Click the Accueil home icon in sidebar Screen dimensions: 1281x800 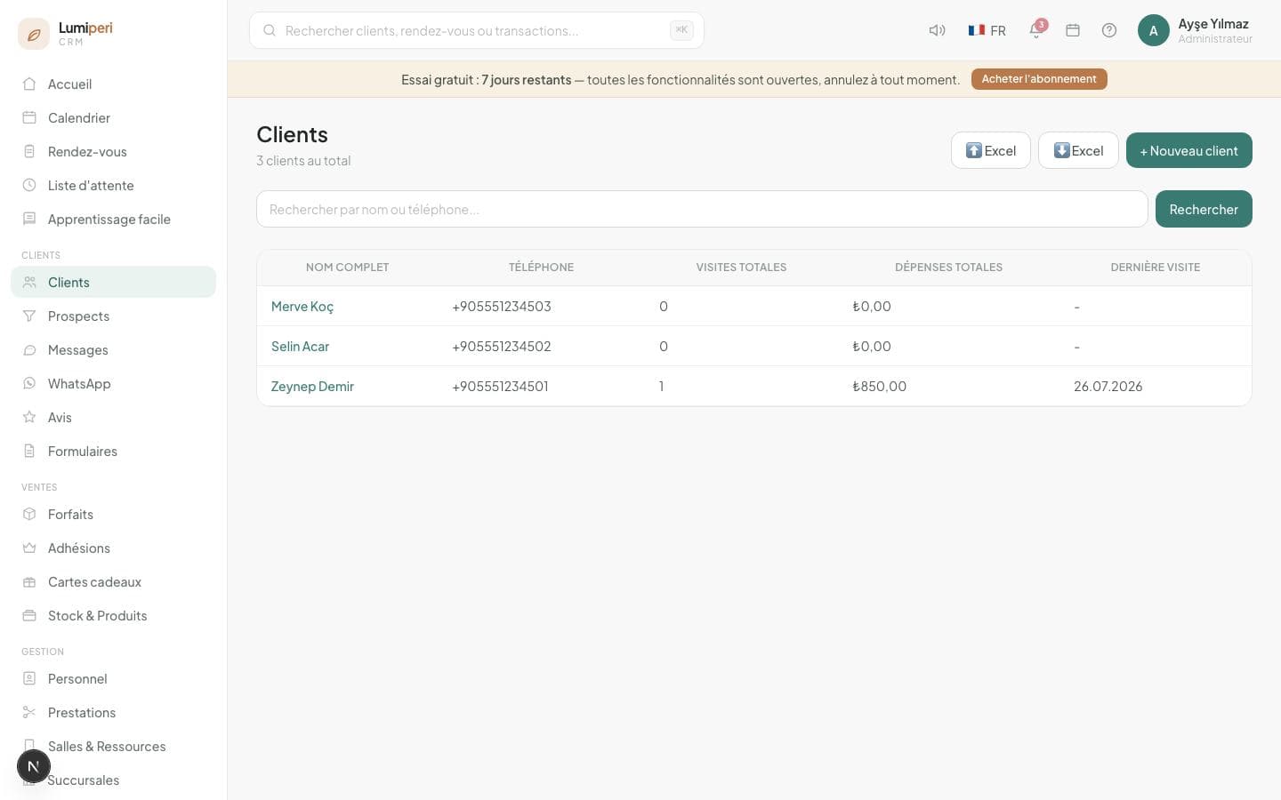click(29, 84)
